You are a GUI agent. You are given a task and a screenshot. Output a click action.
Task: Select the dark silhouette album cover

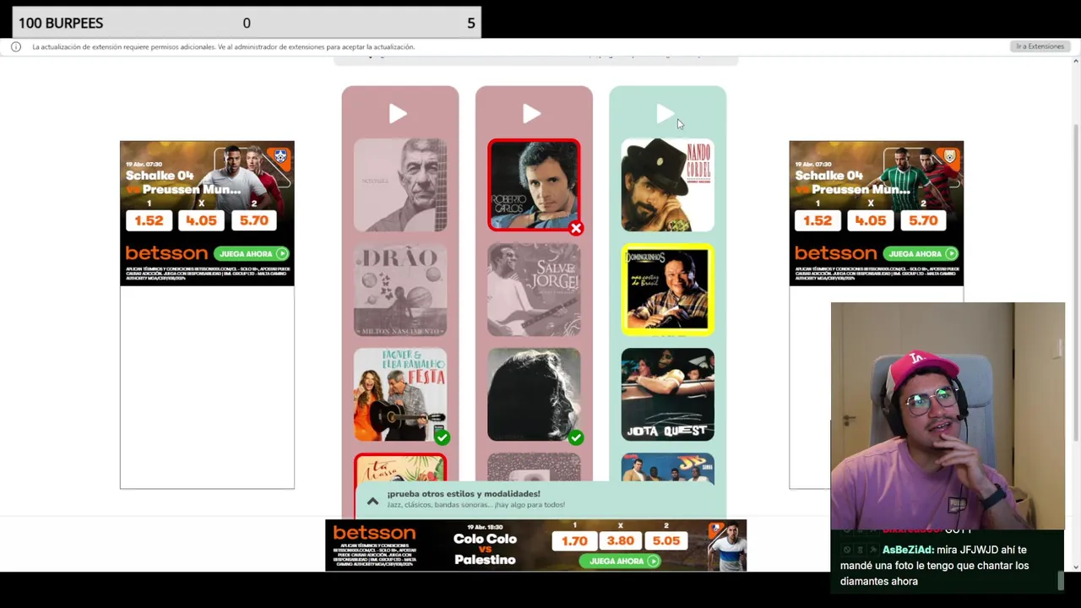pos(534,394)
